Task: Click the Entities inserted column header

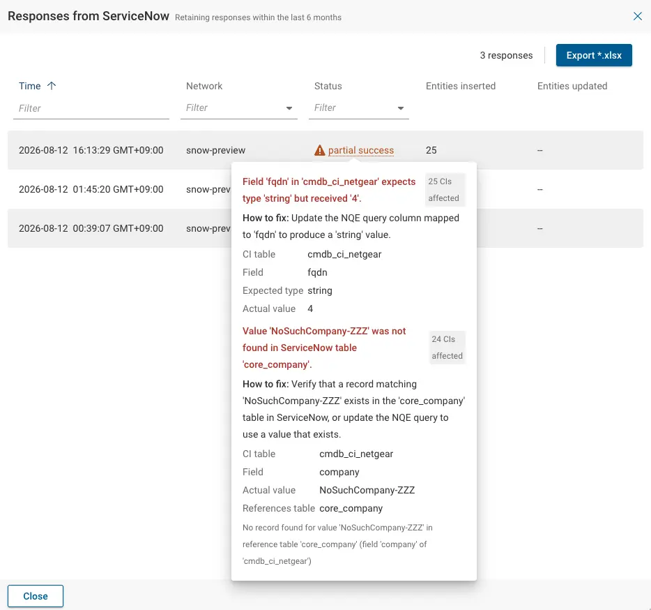Action: 461,86
